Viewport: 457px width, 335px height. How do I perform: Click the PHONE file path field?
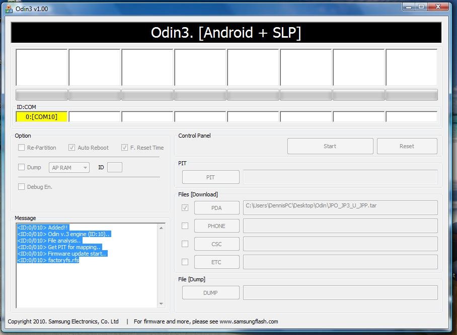(x=340, y=226)
